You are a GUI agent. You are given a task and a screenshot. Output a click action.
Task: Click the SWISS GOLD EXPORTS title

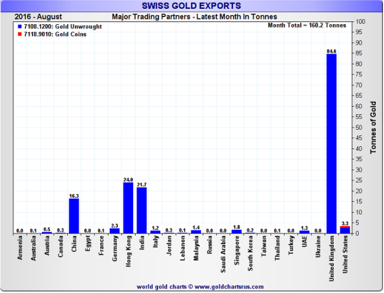click(x=192, y=6)
